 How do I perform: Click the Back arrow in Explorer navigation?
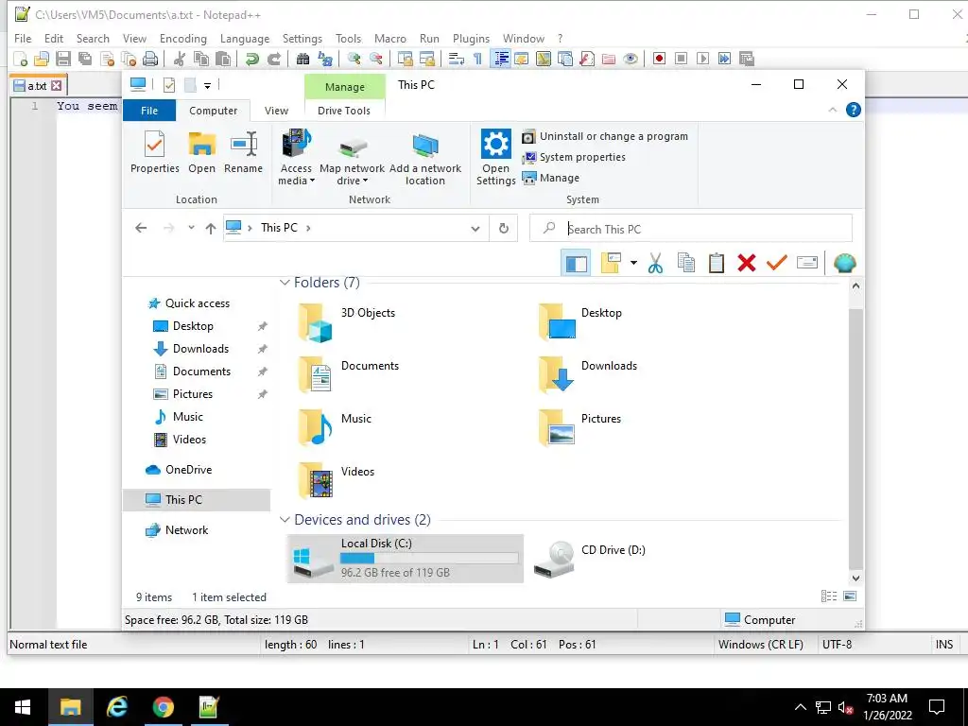point(141,229)
